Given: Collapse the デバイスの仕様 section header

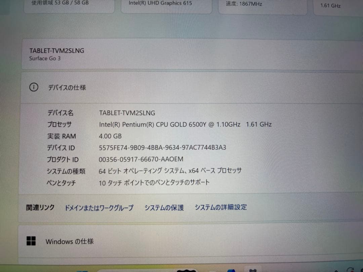Looking at the screenshot, I should [x=192, y=87].
